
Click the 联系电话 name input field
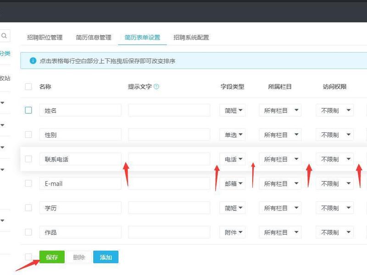[80, 159]
